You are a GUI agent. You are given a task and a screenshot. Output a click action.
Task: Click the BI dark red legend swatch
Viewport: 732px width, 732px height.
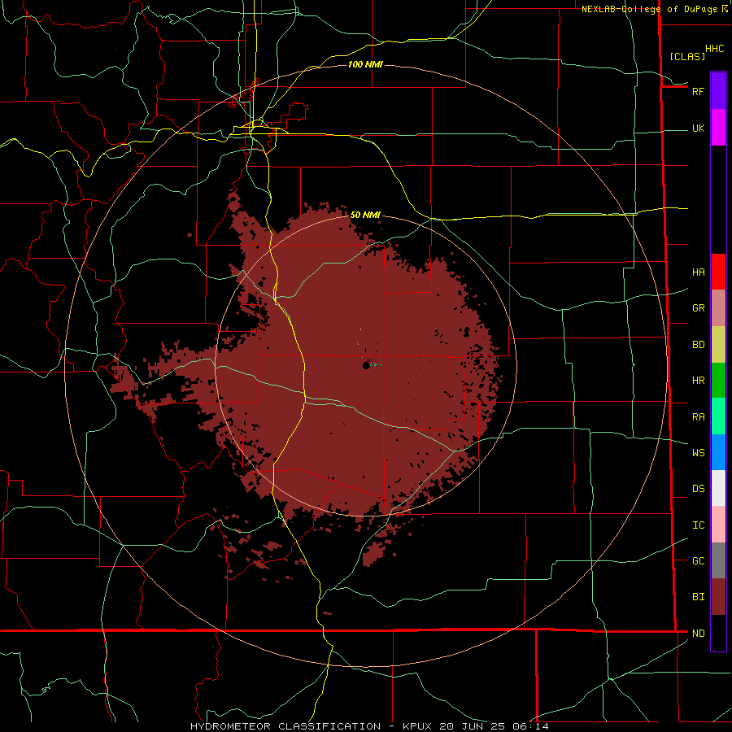coord(718,597)
